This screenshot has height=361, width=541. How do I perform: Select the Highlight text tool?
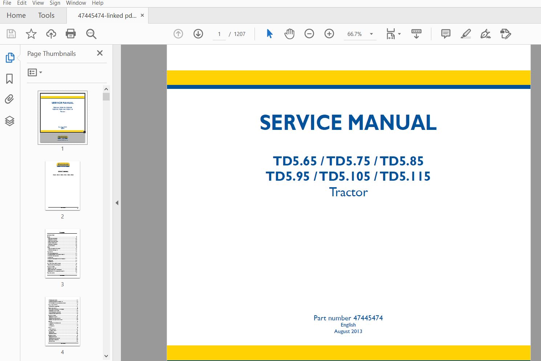pyautogui.click(x=466, y=34)
